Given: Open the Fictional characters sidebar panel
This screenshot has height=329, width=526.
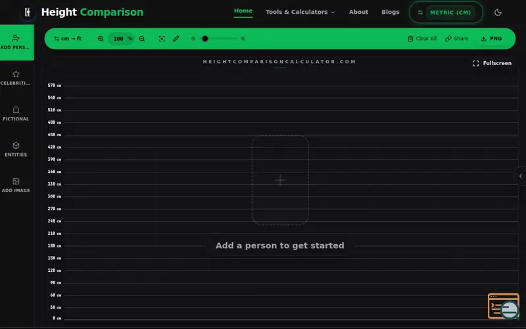Looking at the screenshot, I should (16, 114).
